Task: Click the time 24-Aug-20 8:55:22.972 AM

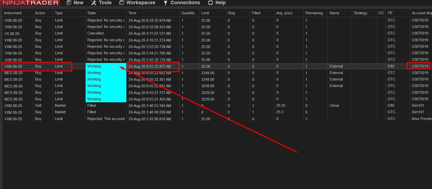Action: (150, 66)
